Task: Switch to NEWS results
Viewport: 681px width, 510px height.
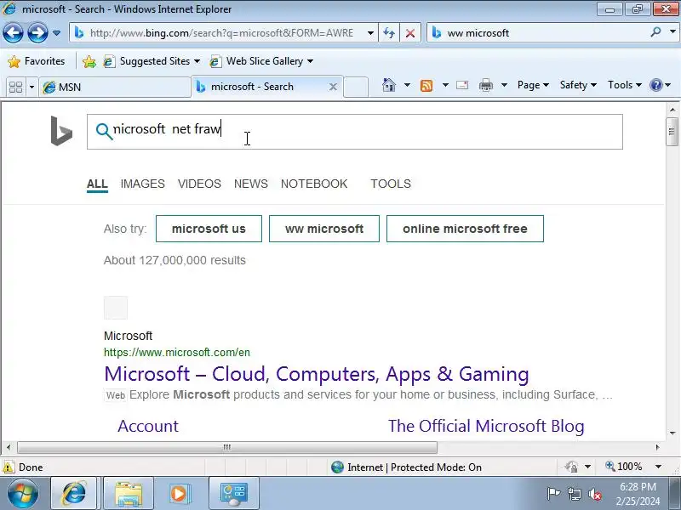Action: (250, 184)
